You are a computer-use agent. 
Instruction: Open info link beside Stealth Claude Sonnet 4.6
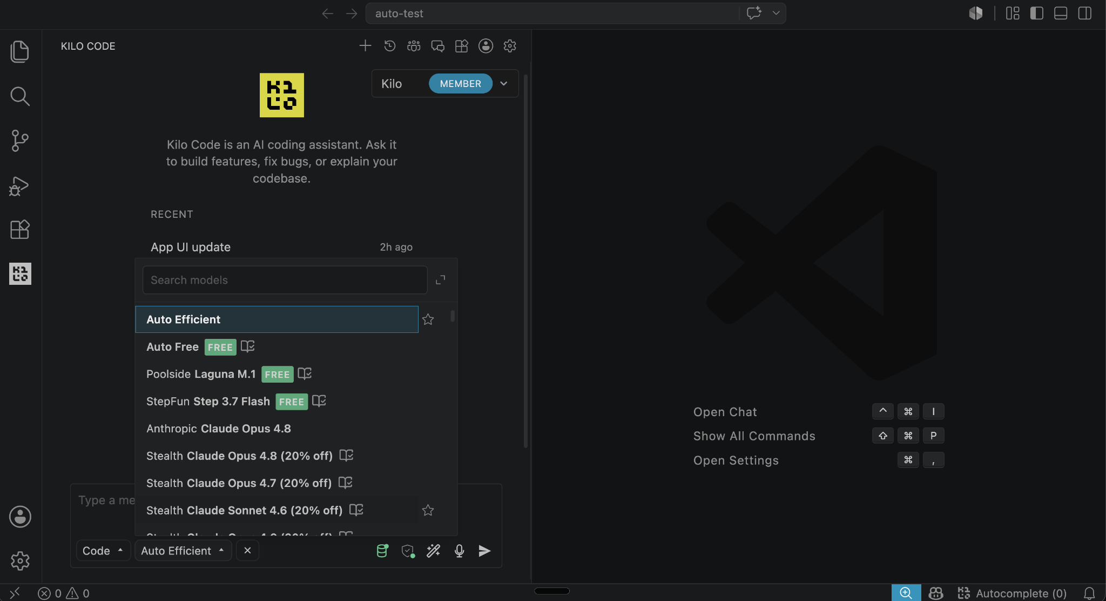pos(356,510)
